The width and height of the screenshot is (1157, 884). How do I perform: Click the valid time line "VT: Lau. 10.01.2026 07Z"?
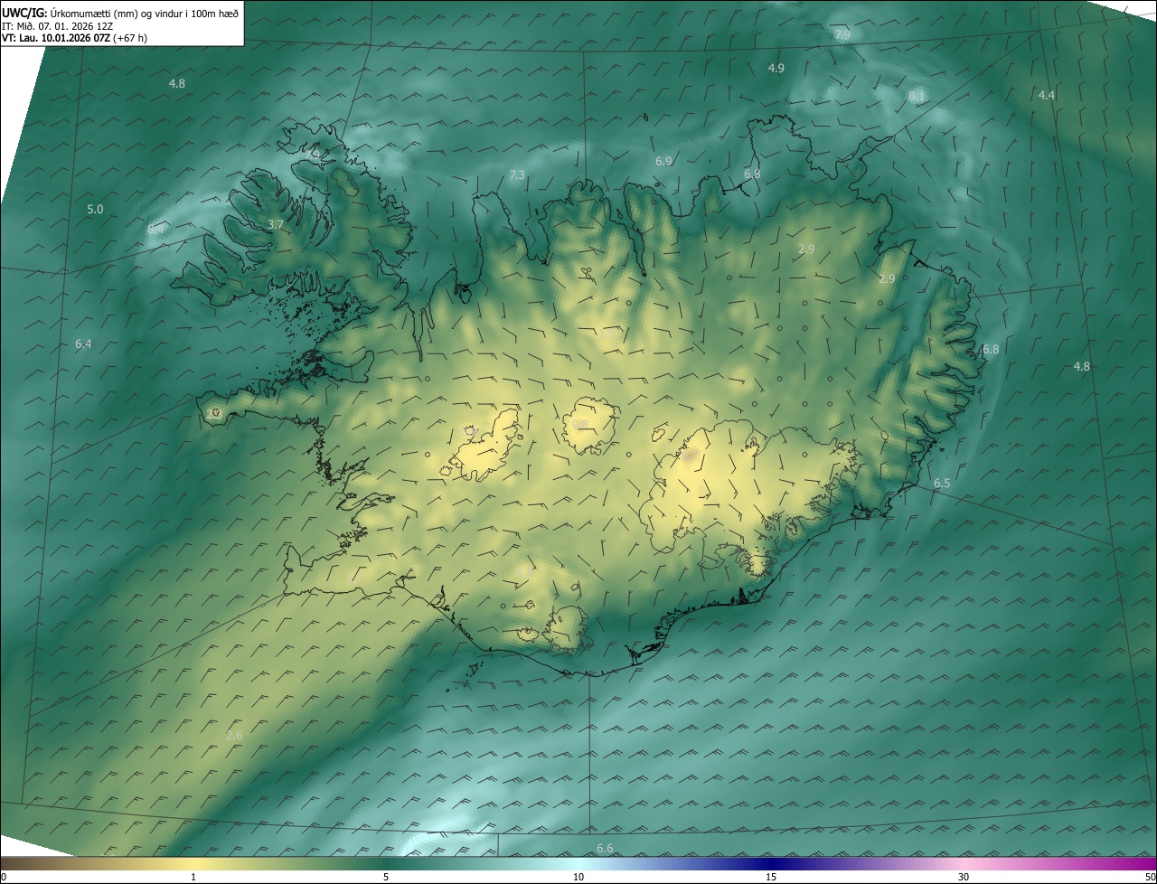[x=55, y=39]
